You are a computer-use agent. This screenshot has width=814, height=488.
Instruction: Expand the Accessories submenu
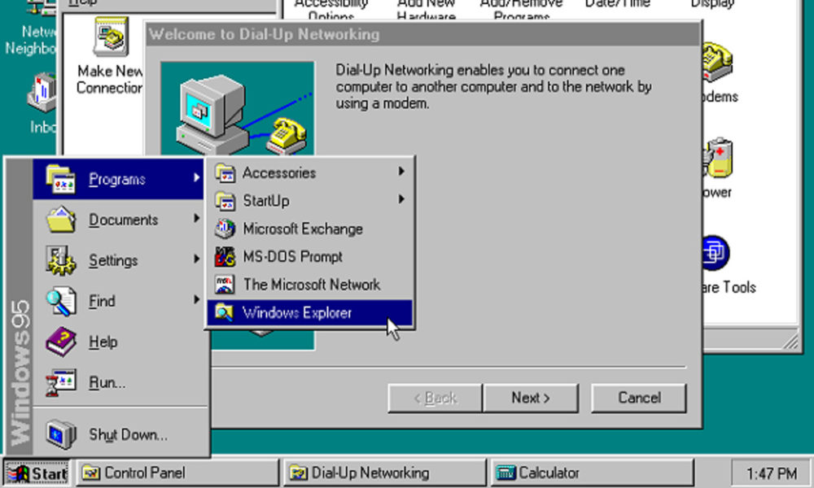tap(279, 172)
